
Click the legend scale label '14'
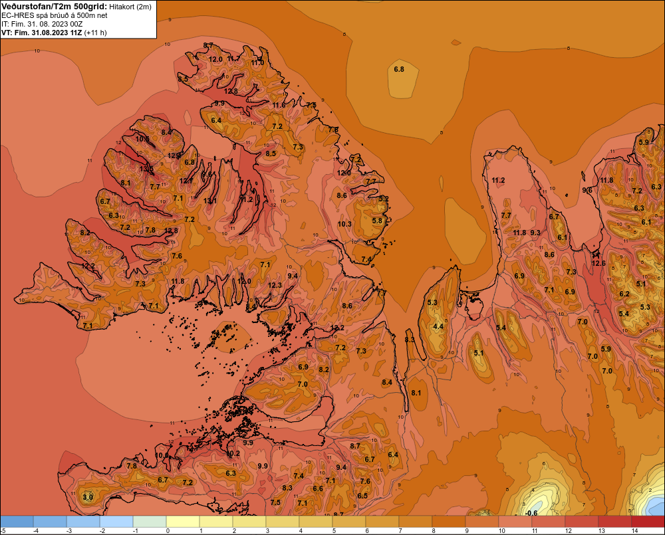click(635, 531)
